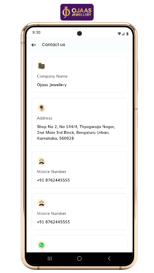154x273 pixels.
Task: Click the first Mobile Number label
Action: coord(52,172)
